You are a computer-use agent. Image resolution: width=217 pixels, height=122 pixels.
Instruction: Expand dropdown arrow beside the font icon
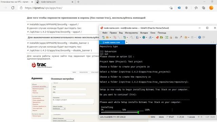click(x=153, y=38)
